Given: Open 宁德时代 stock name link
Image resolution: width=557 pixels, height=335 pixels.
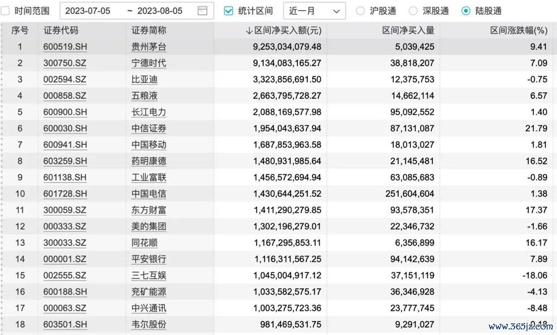Looking at the screenshot, I should pyautogui.click(x=149, y=63).
